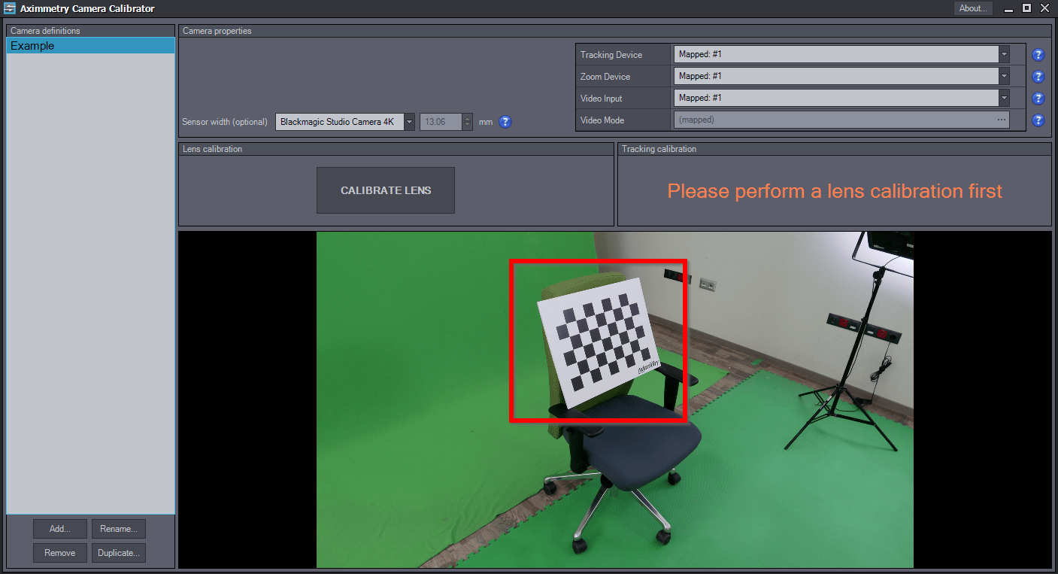This screenshot has height=574, width=1058.
Task: Select the Example camera definition
Action: click(x=90, y=45)
